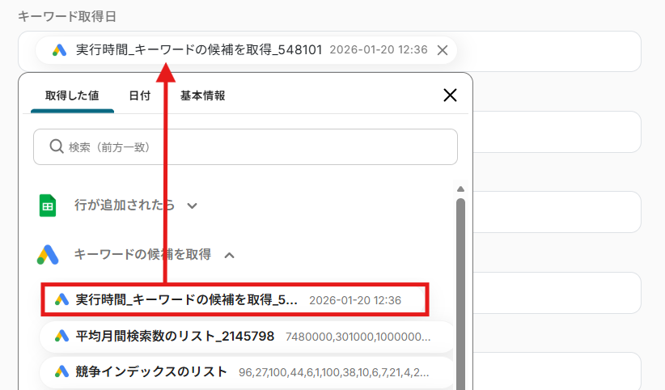Click the large Google Ads icon

pos(48,255)
